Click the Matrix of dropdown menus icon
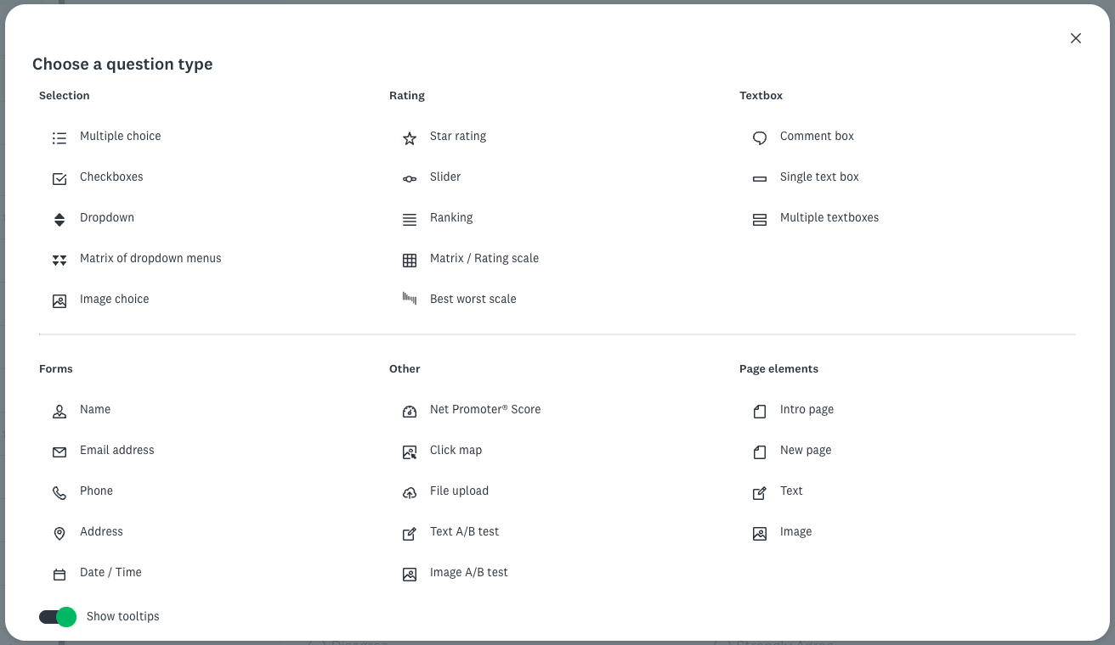 coord(59,261)
